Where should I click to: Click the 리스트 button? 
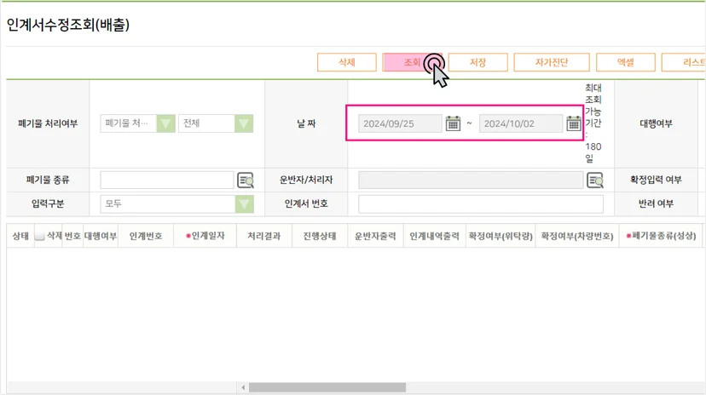pyautogui.click(x=684, y=62)
